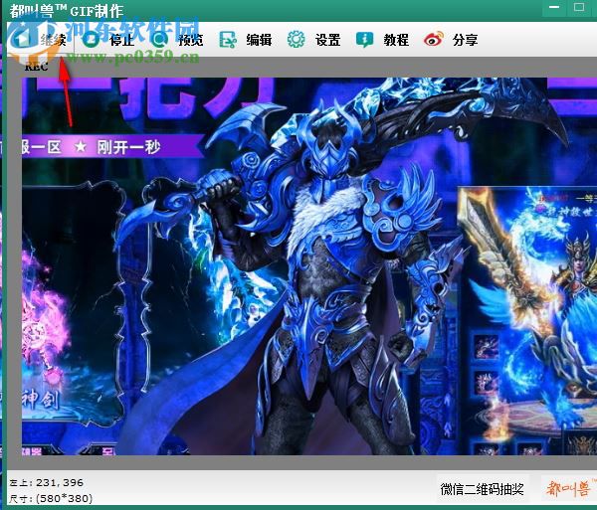The height and width of the screenshot is (510, 597).
Task: Click the REC indicator label
Action: point(36,68)
